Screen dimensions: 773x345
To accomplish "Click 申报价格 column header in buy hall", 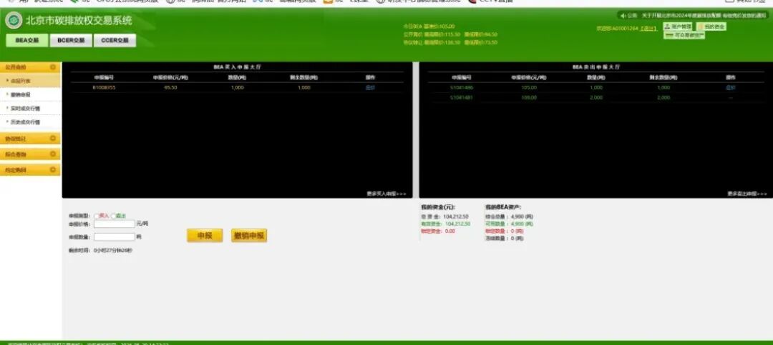I will pyautogui.click(x=170, y=77).
